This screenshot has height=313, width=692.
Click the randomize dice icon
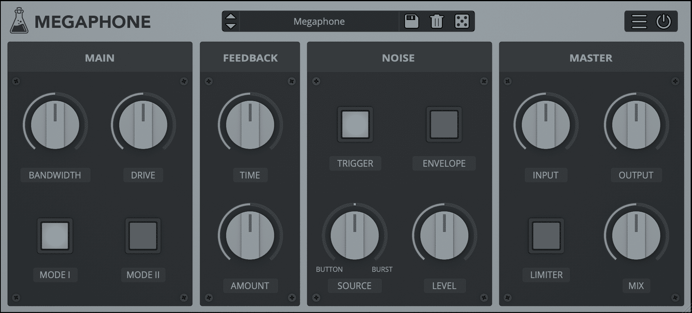click(462, 21)
